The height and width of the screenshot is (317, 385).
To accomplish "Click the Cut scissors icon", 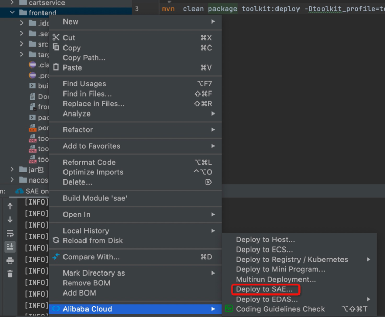I will (56, 37).
